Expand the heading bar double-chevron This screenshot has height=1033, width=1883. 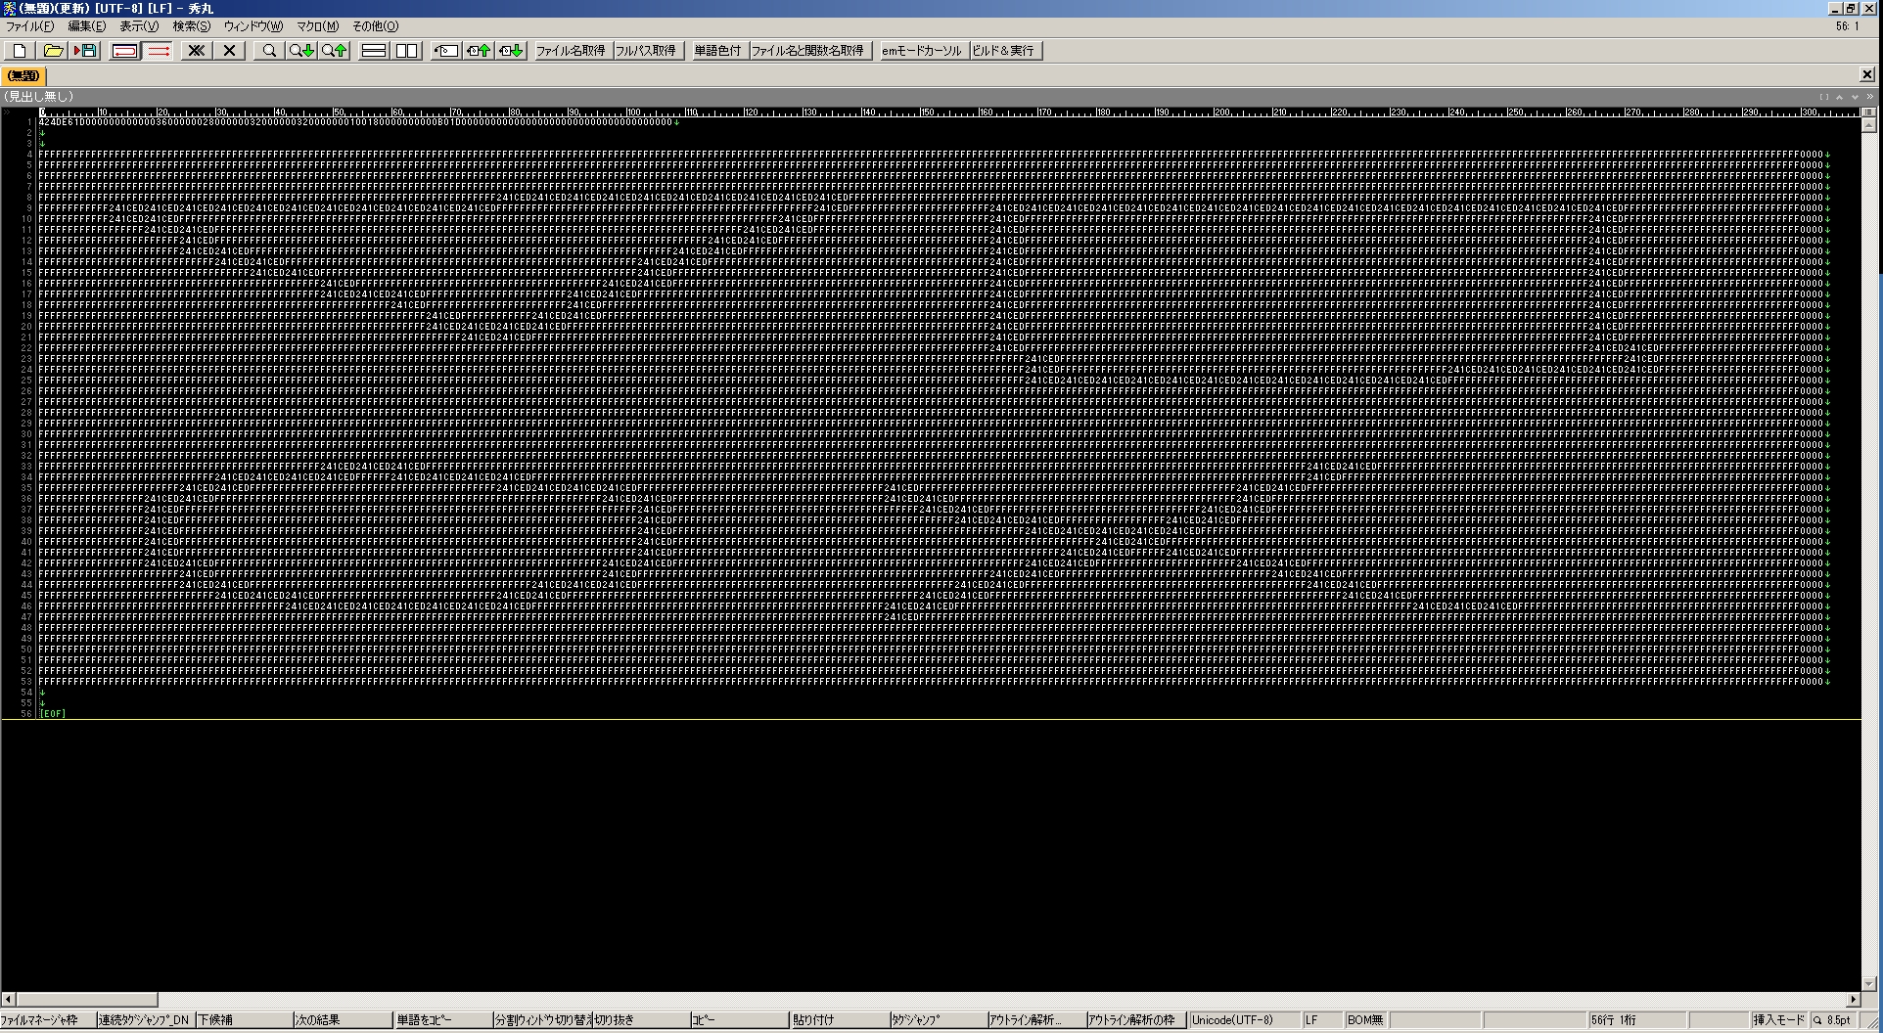[x=1869, y=97]
